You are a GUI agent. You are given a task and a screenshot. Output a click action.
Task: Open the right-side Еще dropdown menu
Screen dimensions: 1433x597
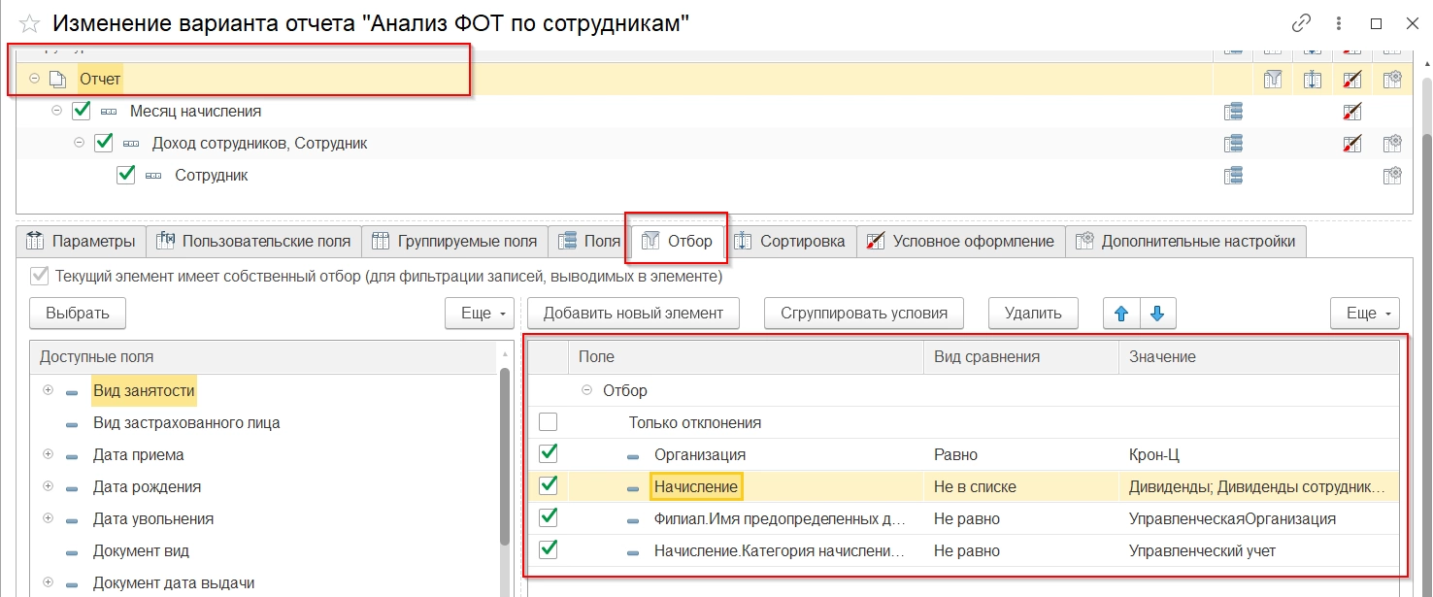(1364, 314)
